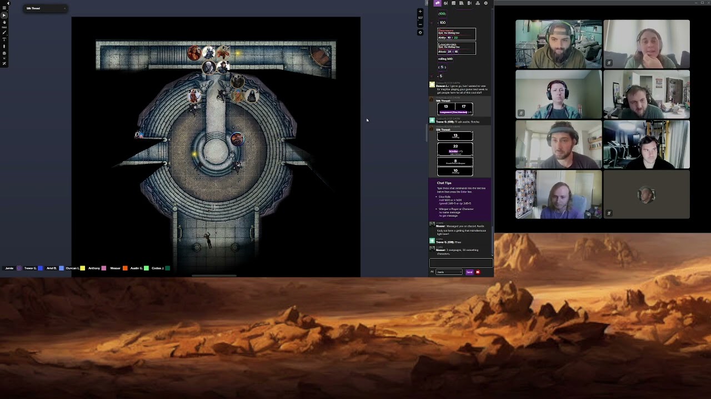Zoom out with minus button
Image resolution: width=711 pixels, height=399 pixels.
click(420, 24)
